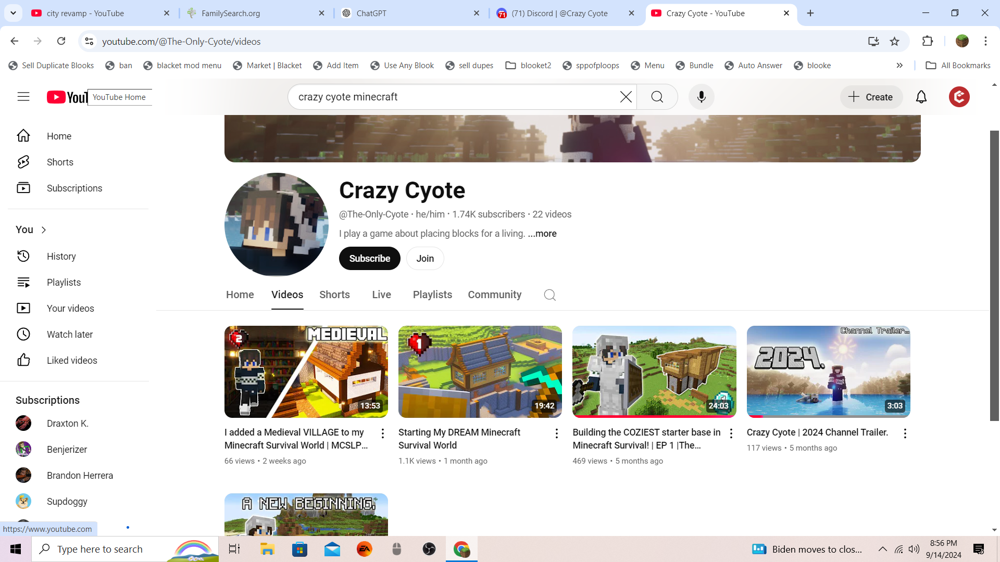Switch to the Playlists channel tab
This screenshot has height=562, width=1000.
pyautogui.click(x=432, y=295)
